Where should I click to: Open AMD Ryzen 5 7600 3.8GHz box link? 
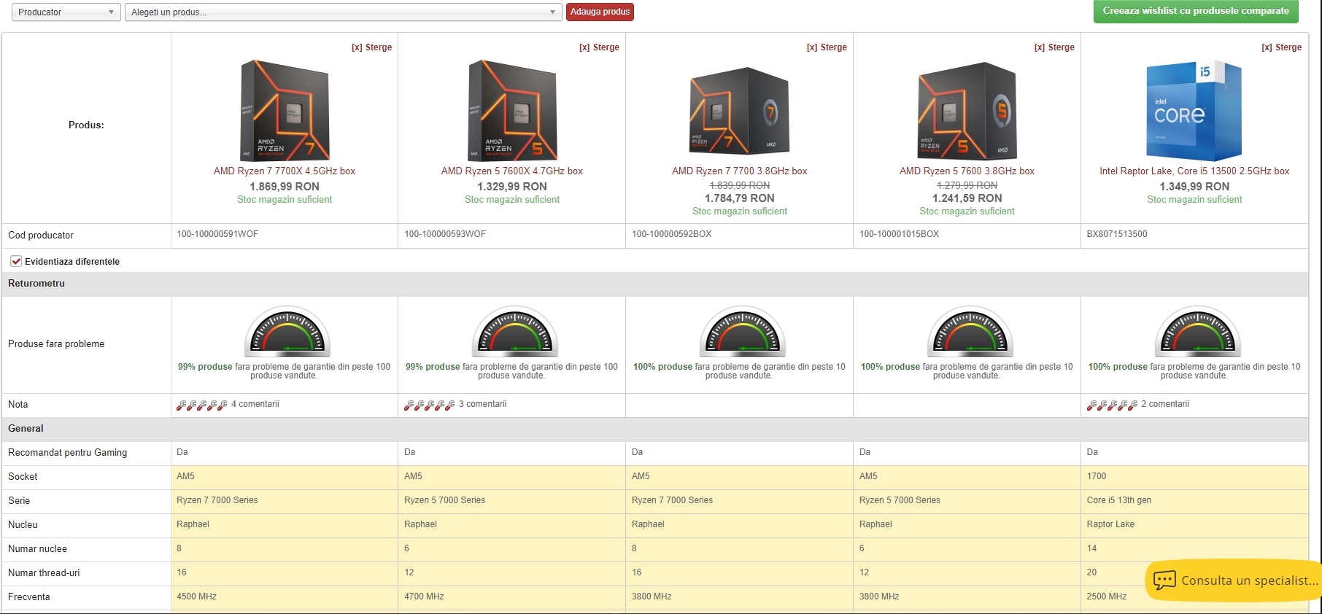(x=967, y=171)
